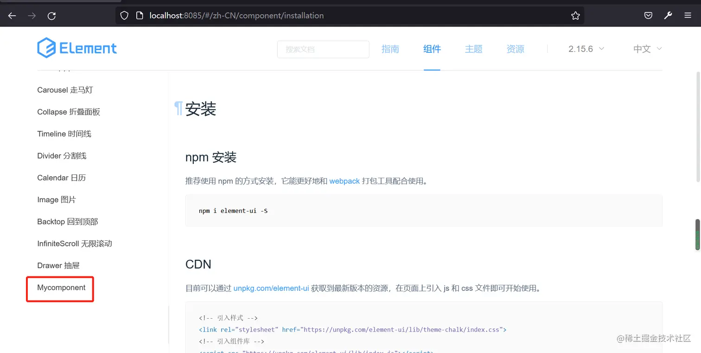701x353 pixels.
Task: Click the npm i element-ui -S code line
Action: pos(233,211)
